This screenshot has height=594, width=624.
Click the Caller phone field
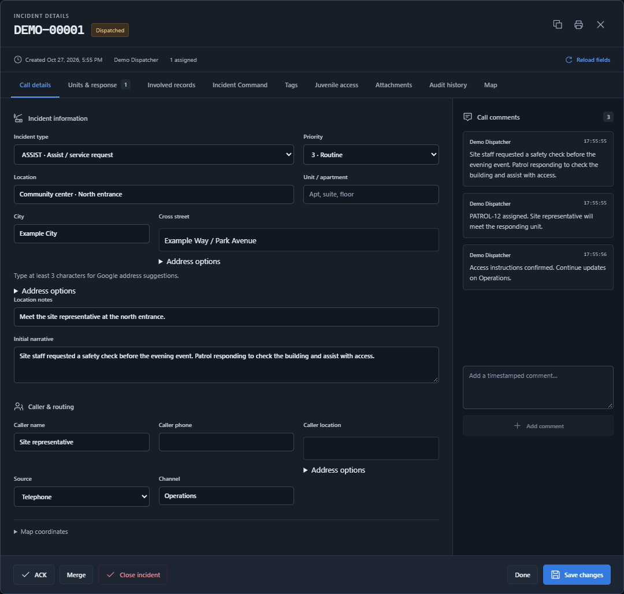click(x=226, y=442)
